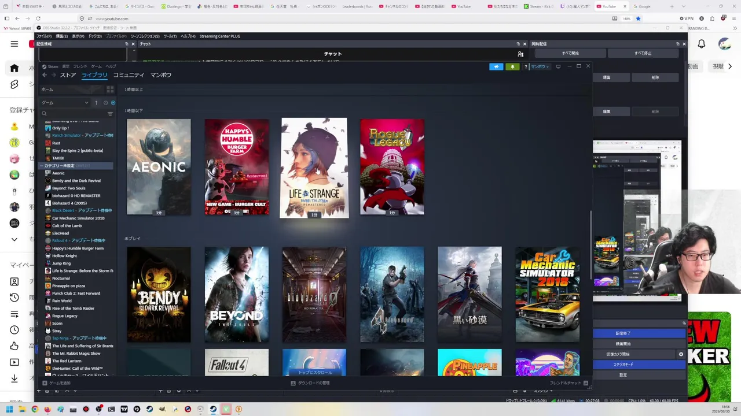
Task: Select Hollow Knight in the game list
Action: pos(64,256)
